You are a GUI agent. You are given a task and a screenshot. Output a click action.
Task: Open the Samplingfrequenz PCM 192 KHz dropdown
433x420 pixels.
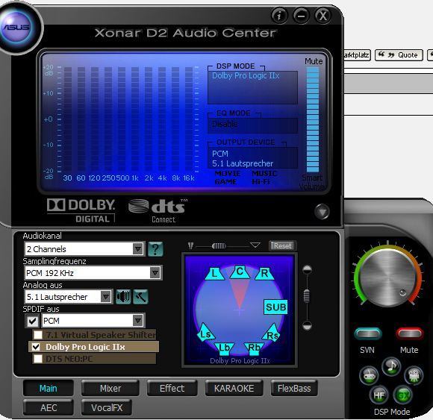pos(93,273)
